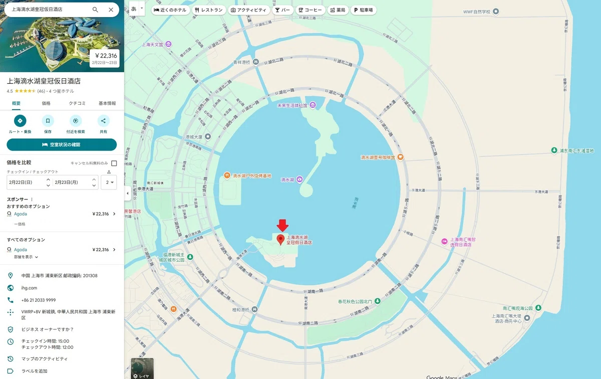This screenshot has width=601, height=379.
Task: Switch to the 基本情報 tab
Action: pyautogui.click(x=107, y=103)
